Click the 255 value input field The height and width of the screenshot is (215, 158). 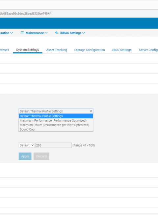53,145
